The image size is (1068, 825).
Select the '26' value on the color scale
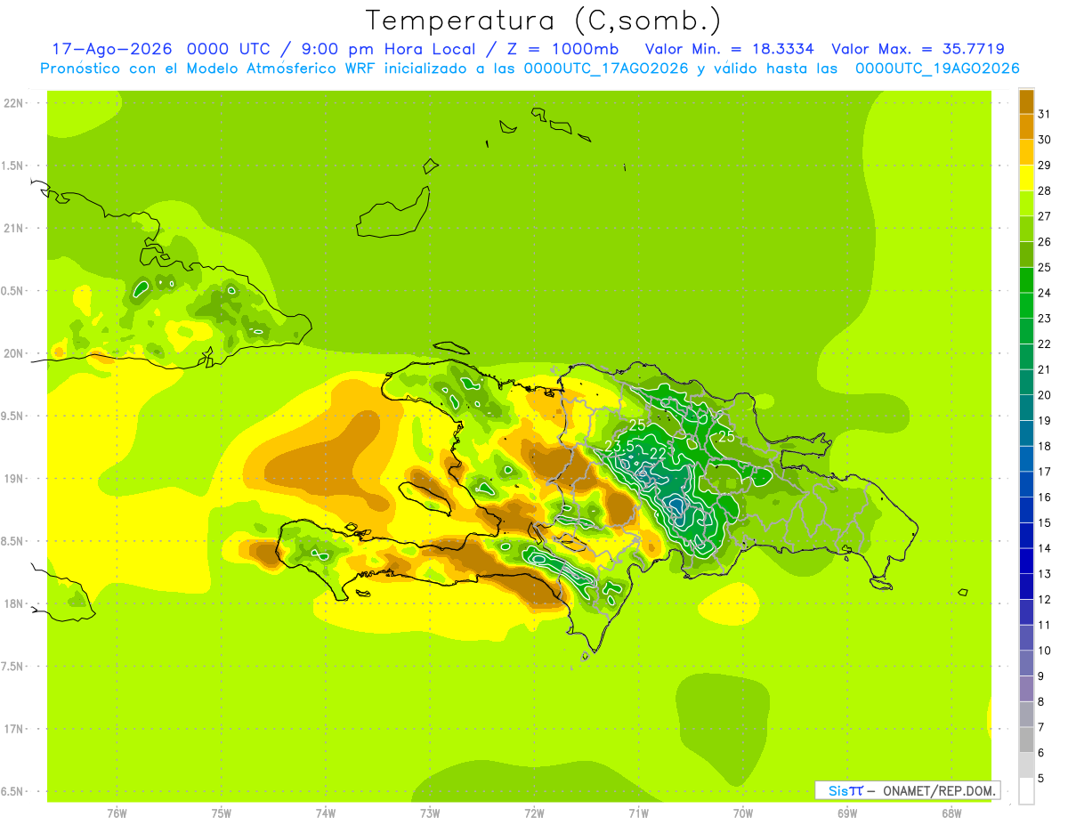click(1045, 242)
